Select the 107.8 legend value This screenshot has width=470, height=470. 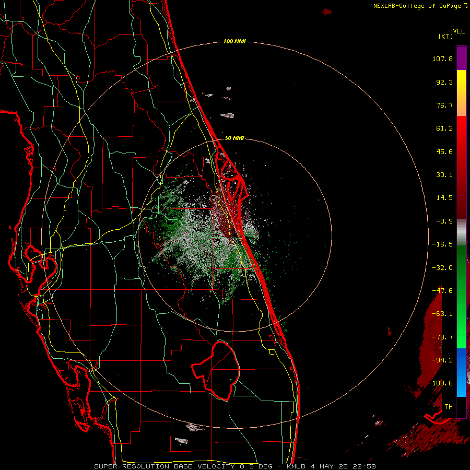pyautogui.click(x=442, y=58)
